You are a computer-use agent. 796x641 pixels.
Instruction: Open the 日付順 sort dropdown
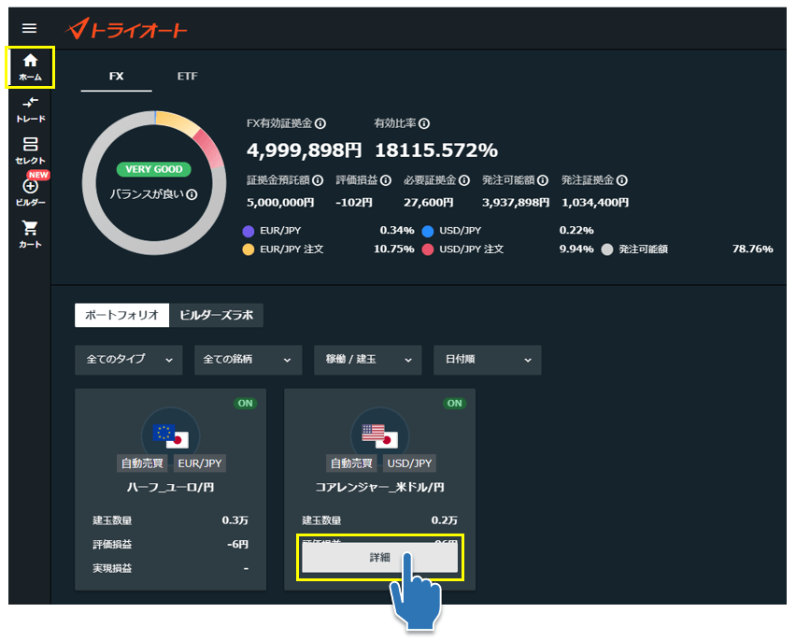click(x=488, y=360)
